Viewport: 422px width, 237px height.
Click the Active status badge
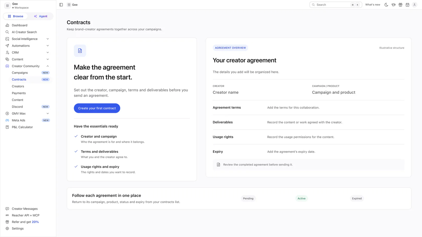tap(301, 199)
